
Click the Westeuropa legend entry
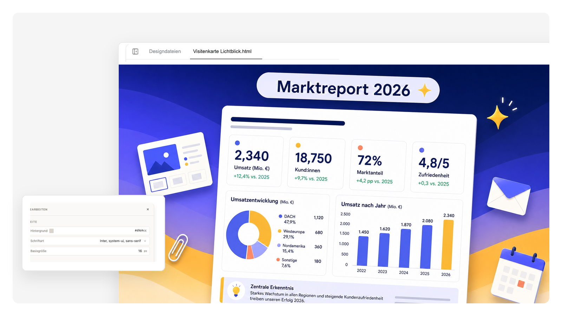click(x=292, y=234)
